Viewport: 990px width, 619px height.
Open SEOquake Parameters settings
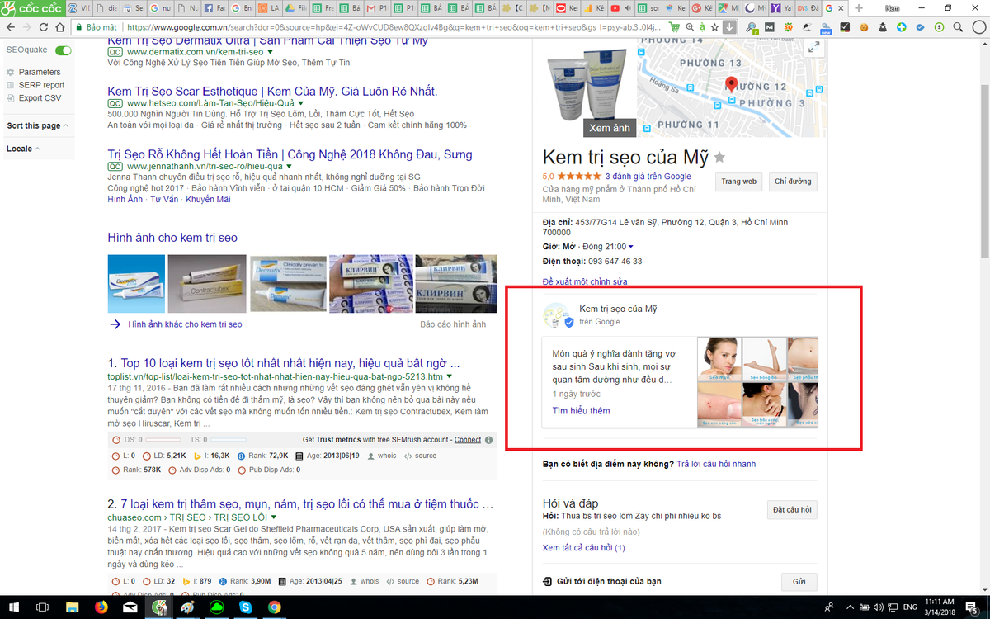coord(40,72)
